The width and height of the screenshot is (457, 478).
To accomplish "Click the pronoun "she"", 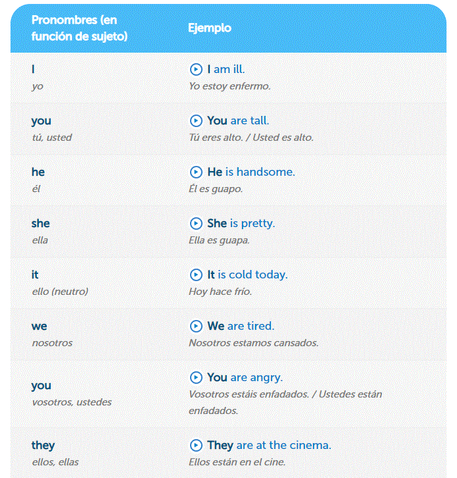I will click(x=41, y=223).
